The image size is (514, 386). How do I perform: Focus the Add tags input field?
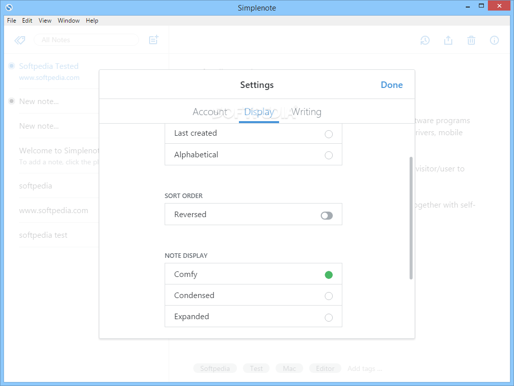(x=365, y=368)
